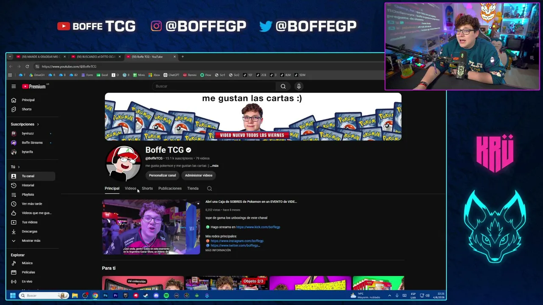Expand channel description with ...más

tap(214, 166)
